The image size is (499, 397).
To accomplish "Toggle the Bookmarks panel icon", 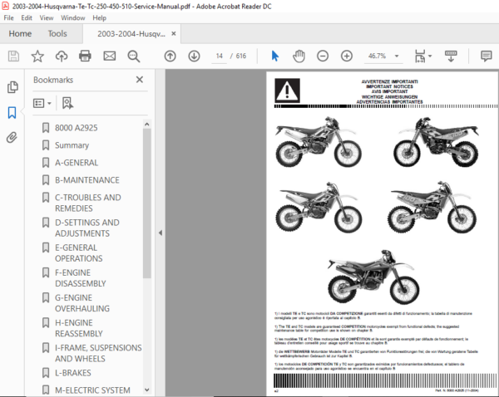I will [x=12, y=112].
